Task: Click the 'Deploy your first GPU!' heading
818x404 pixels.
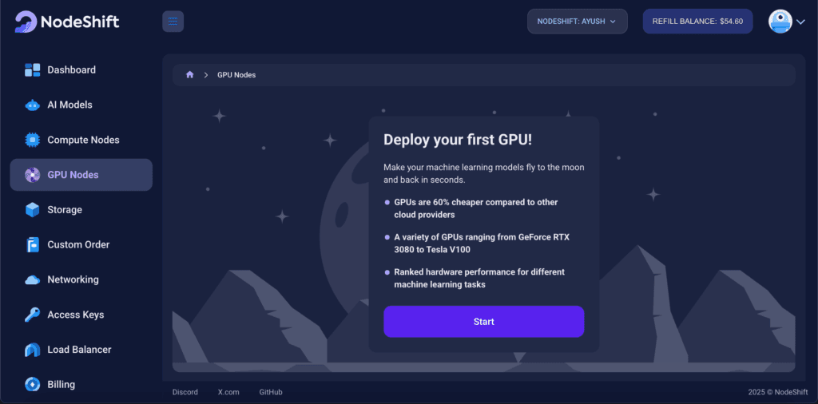Action: tap(458, 140)
